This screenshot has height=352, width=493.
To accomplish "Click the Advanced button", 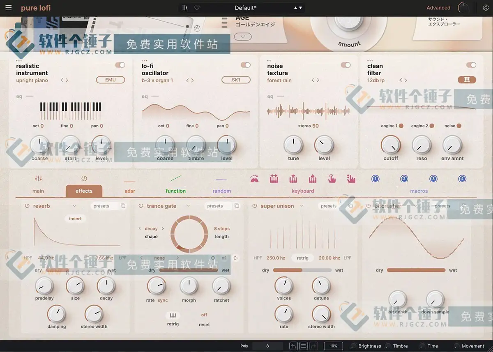I will [x=438, y=8].
